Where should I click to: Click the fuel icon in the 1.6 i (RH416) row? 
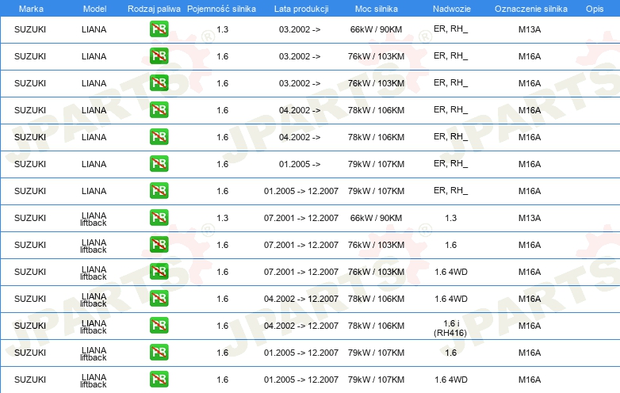point(159,326)
